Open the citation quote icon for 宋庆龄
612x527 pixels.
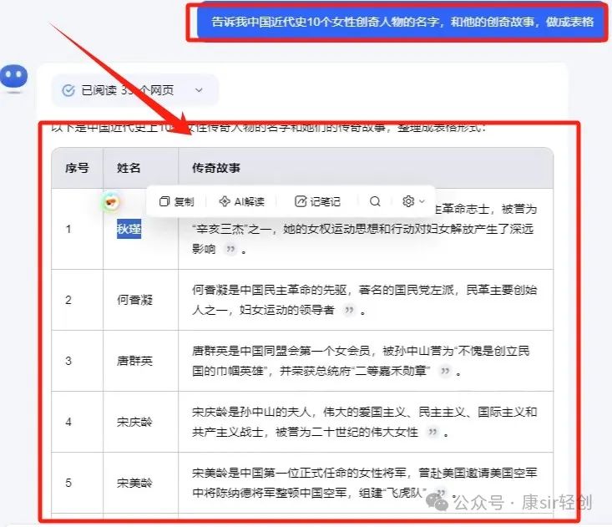pyautogui.click(x=432, y=432)
